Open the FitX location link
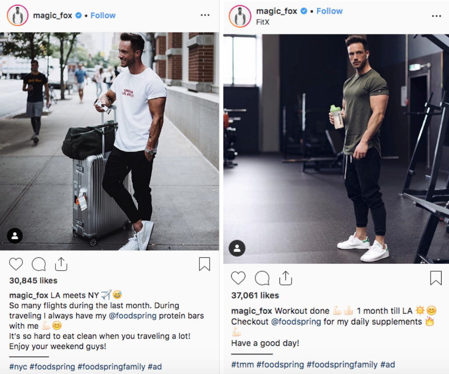Viewport: 449px width, 374px height. coord(263,22)
